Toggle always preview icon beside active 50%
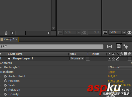Viewport: 132px width, 97px height. pyautogui.click(x=105, y=32)
